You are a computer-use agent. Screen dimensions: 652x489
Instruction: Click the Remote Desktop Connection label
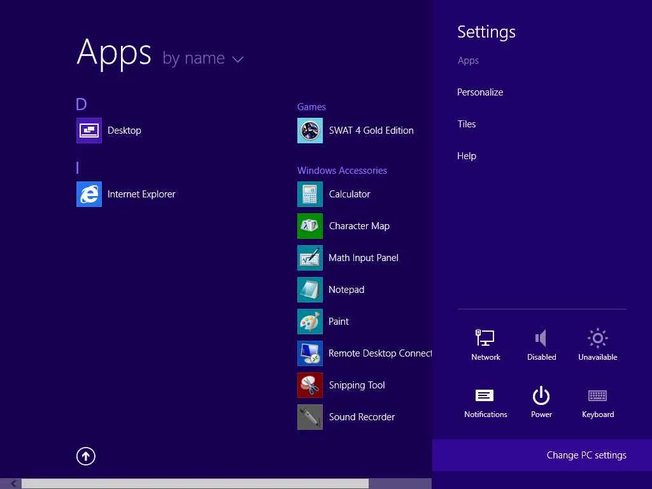pyautogui.click(x=380, y=353)
